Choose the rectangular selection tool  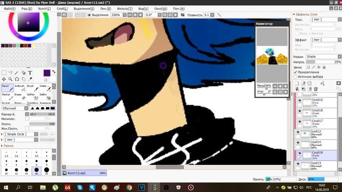click(4, 73)
